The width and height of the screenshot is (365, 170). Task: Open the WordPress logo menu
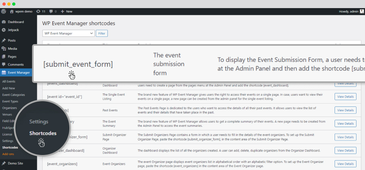4,11
